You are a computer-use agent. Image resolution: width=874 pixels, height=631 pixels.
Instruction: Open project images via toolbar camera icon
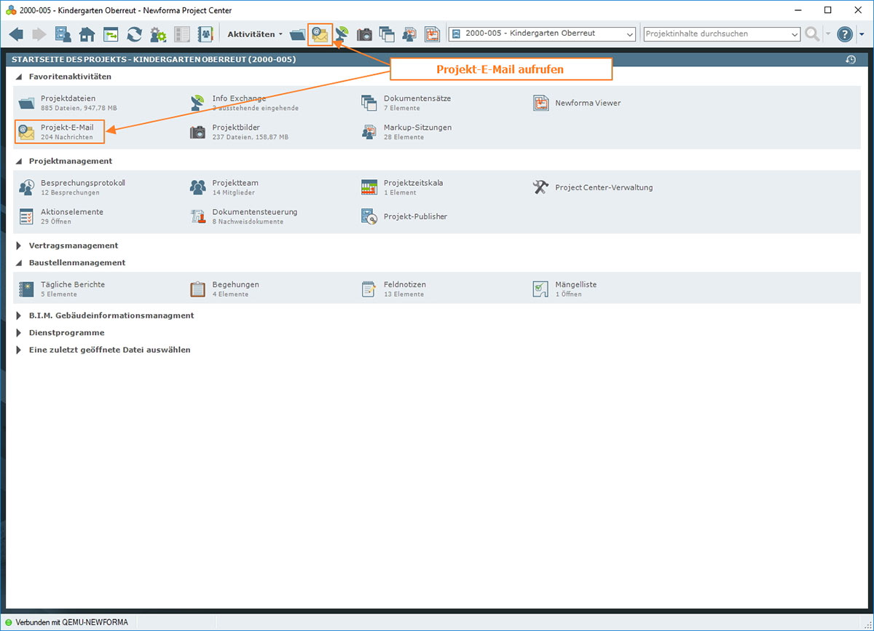click(364, 34)
